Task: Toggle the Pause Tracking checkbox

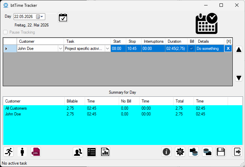Action: pos(5,32)
